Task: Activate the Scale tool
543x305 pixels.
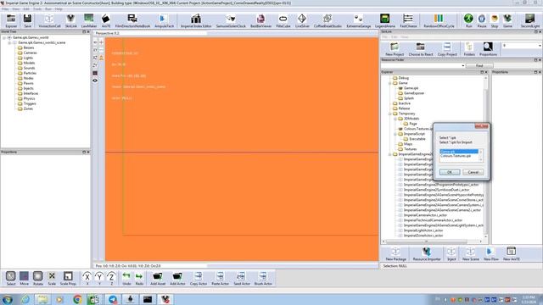Action: (52, 278)
